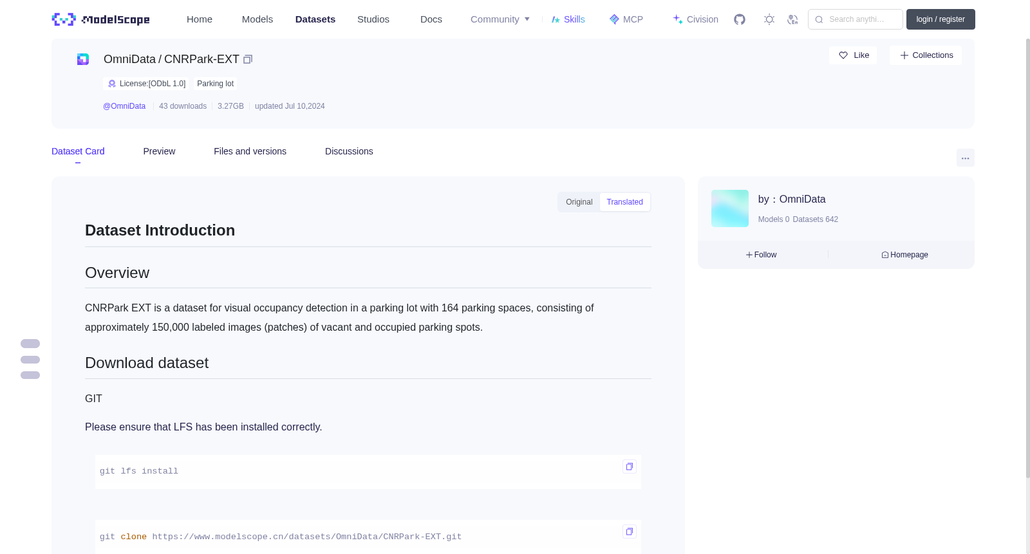1030x554 pixels.
Task: Click the 3.27GB size text
Action: pyautogui.click(x=230, y=106)
